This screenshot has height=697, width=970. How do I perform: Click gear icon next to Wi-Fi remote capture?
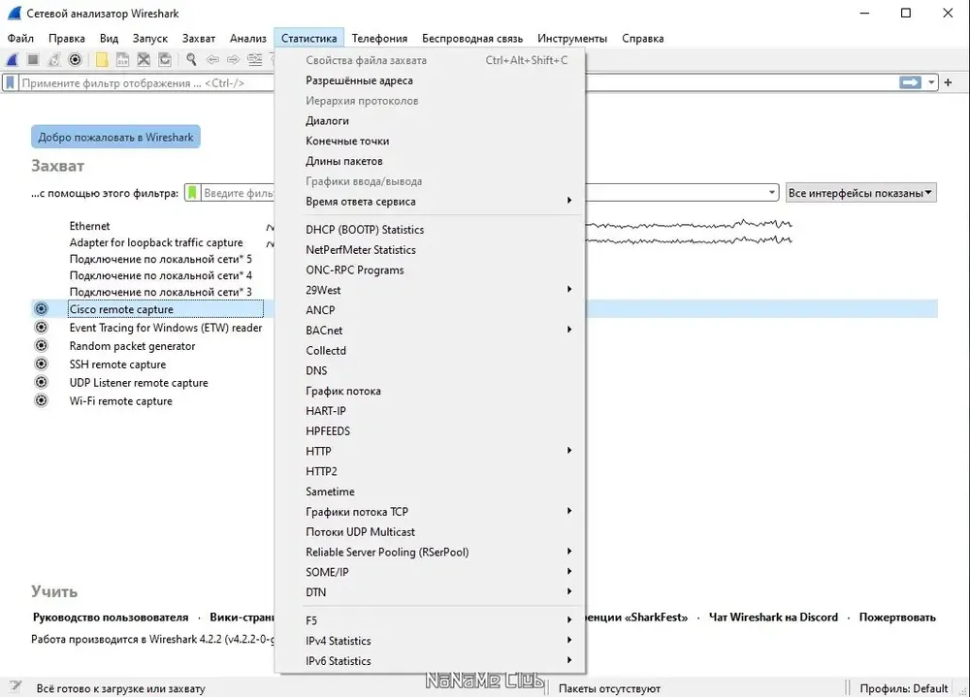(x=41, y=400)
